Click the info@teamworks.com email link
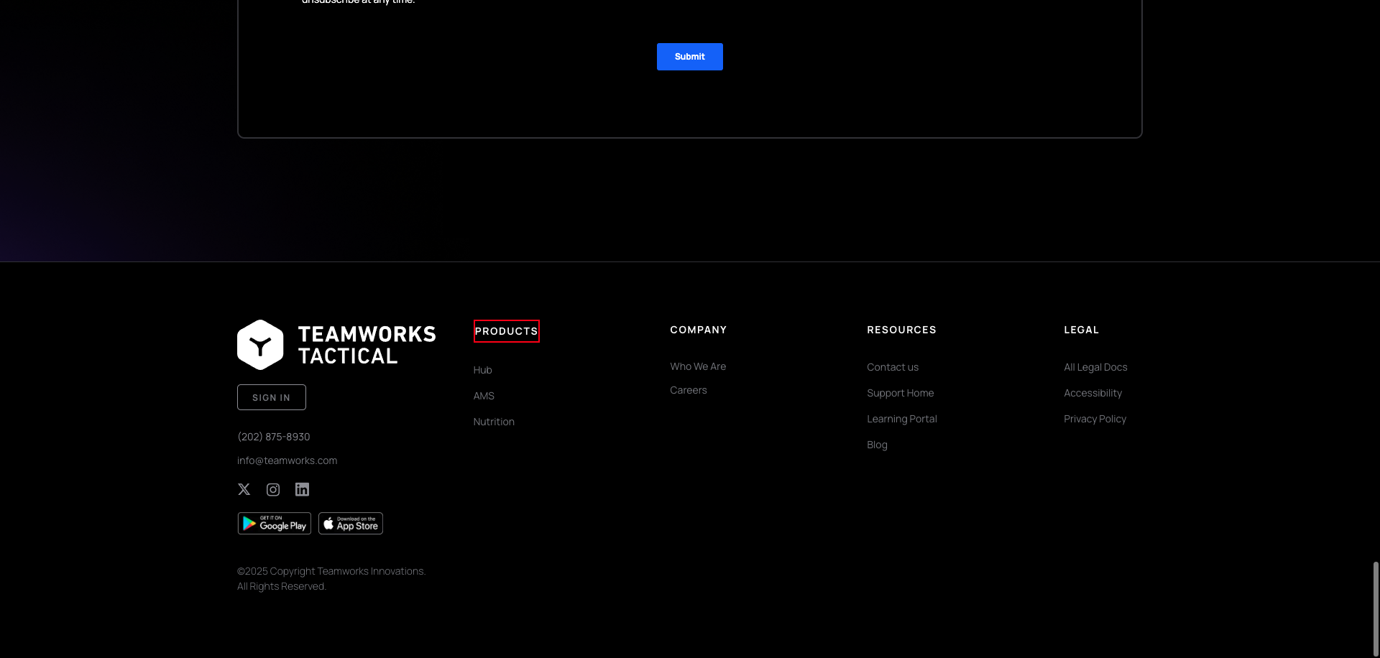This screenshot has width=1380, height=658. click(x=287, y=460)
